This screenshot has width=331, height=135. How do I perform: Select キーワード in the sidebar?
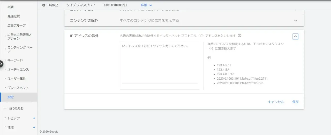[x=15, y=60]
